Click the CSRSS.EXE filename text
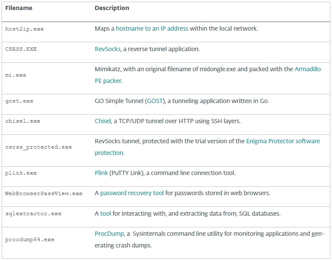The width and height of the screenshot is (332, 260). tap(21, 49)
